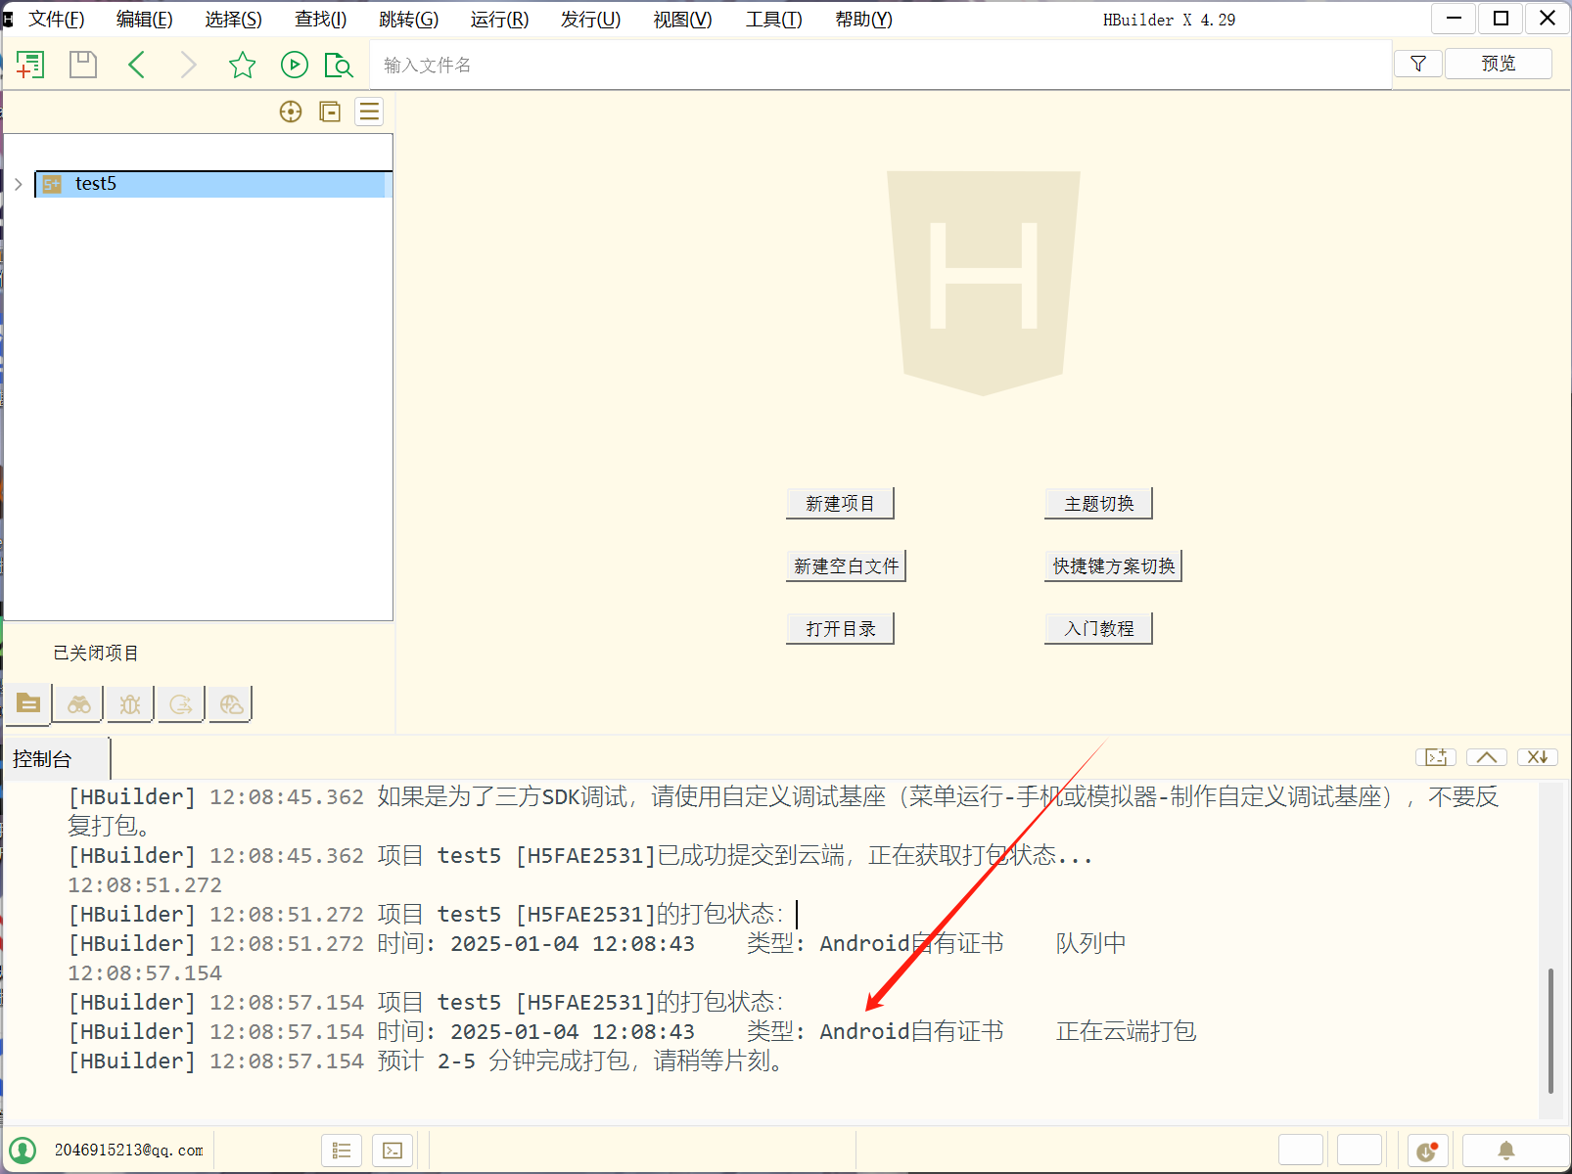The image size is (1572, 1174).
Task: Click the 主题切换 button
Action: point(1098,504)
